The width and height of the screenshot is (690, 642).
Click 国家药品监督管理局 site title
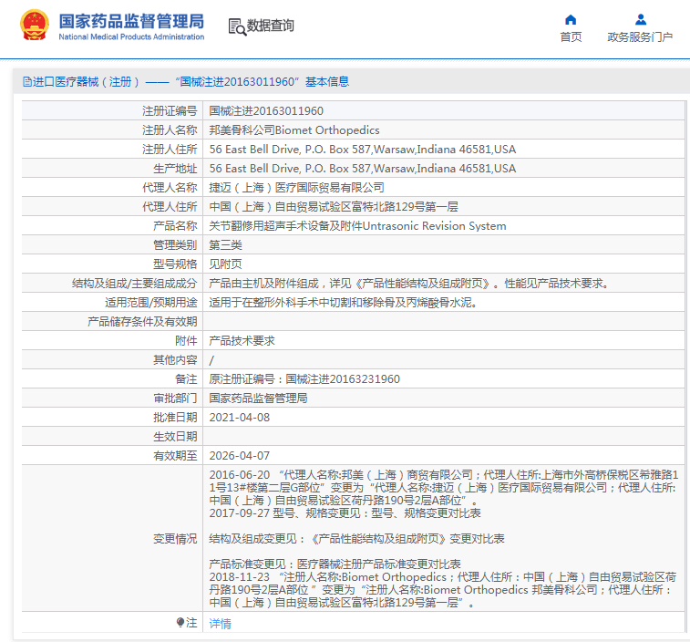coord(131,21)
